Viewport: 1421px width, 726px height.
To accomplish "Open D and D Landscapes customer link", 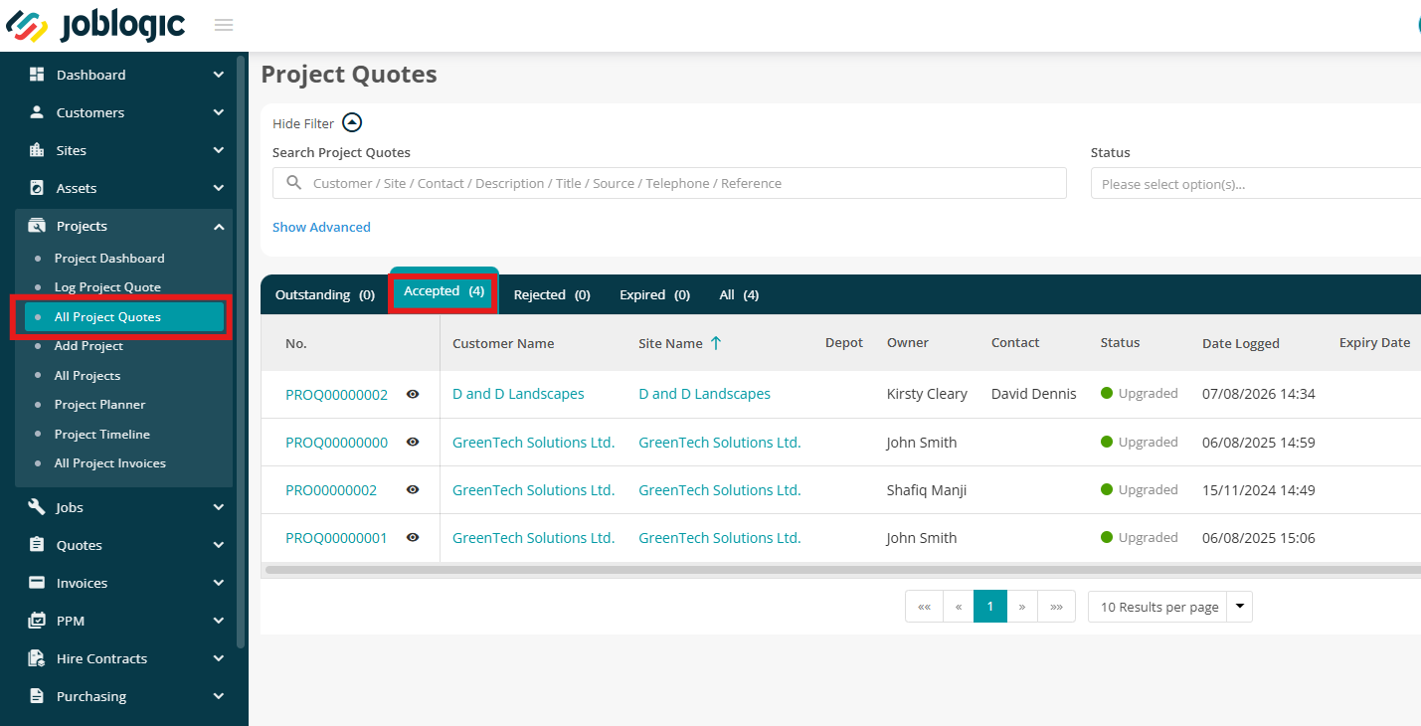I will (x=518, y=394).
